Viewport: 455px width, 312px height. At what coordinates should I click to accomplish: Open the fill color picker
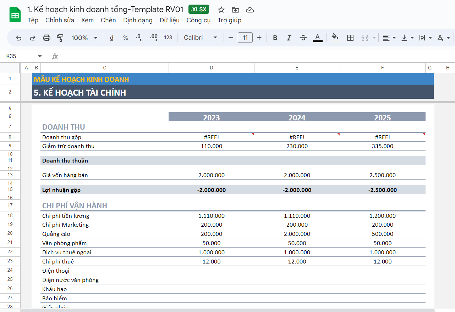(x=335, y=38)
